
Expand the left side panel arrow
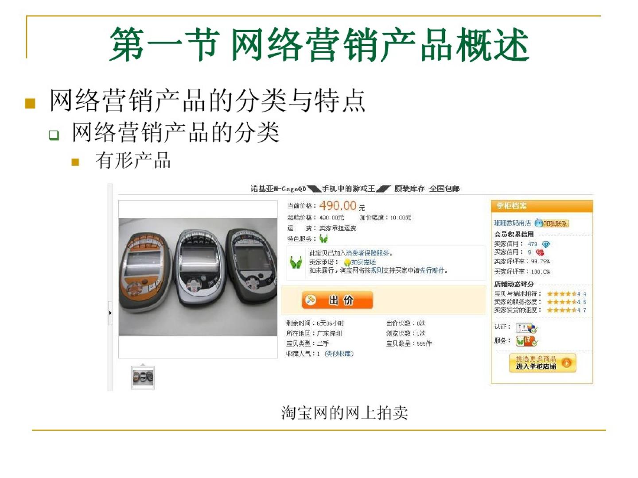click(x=110, y=313)
